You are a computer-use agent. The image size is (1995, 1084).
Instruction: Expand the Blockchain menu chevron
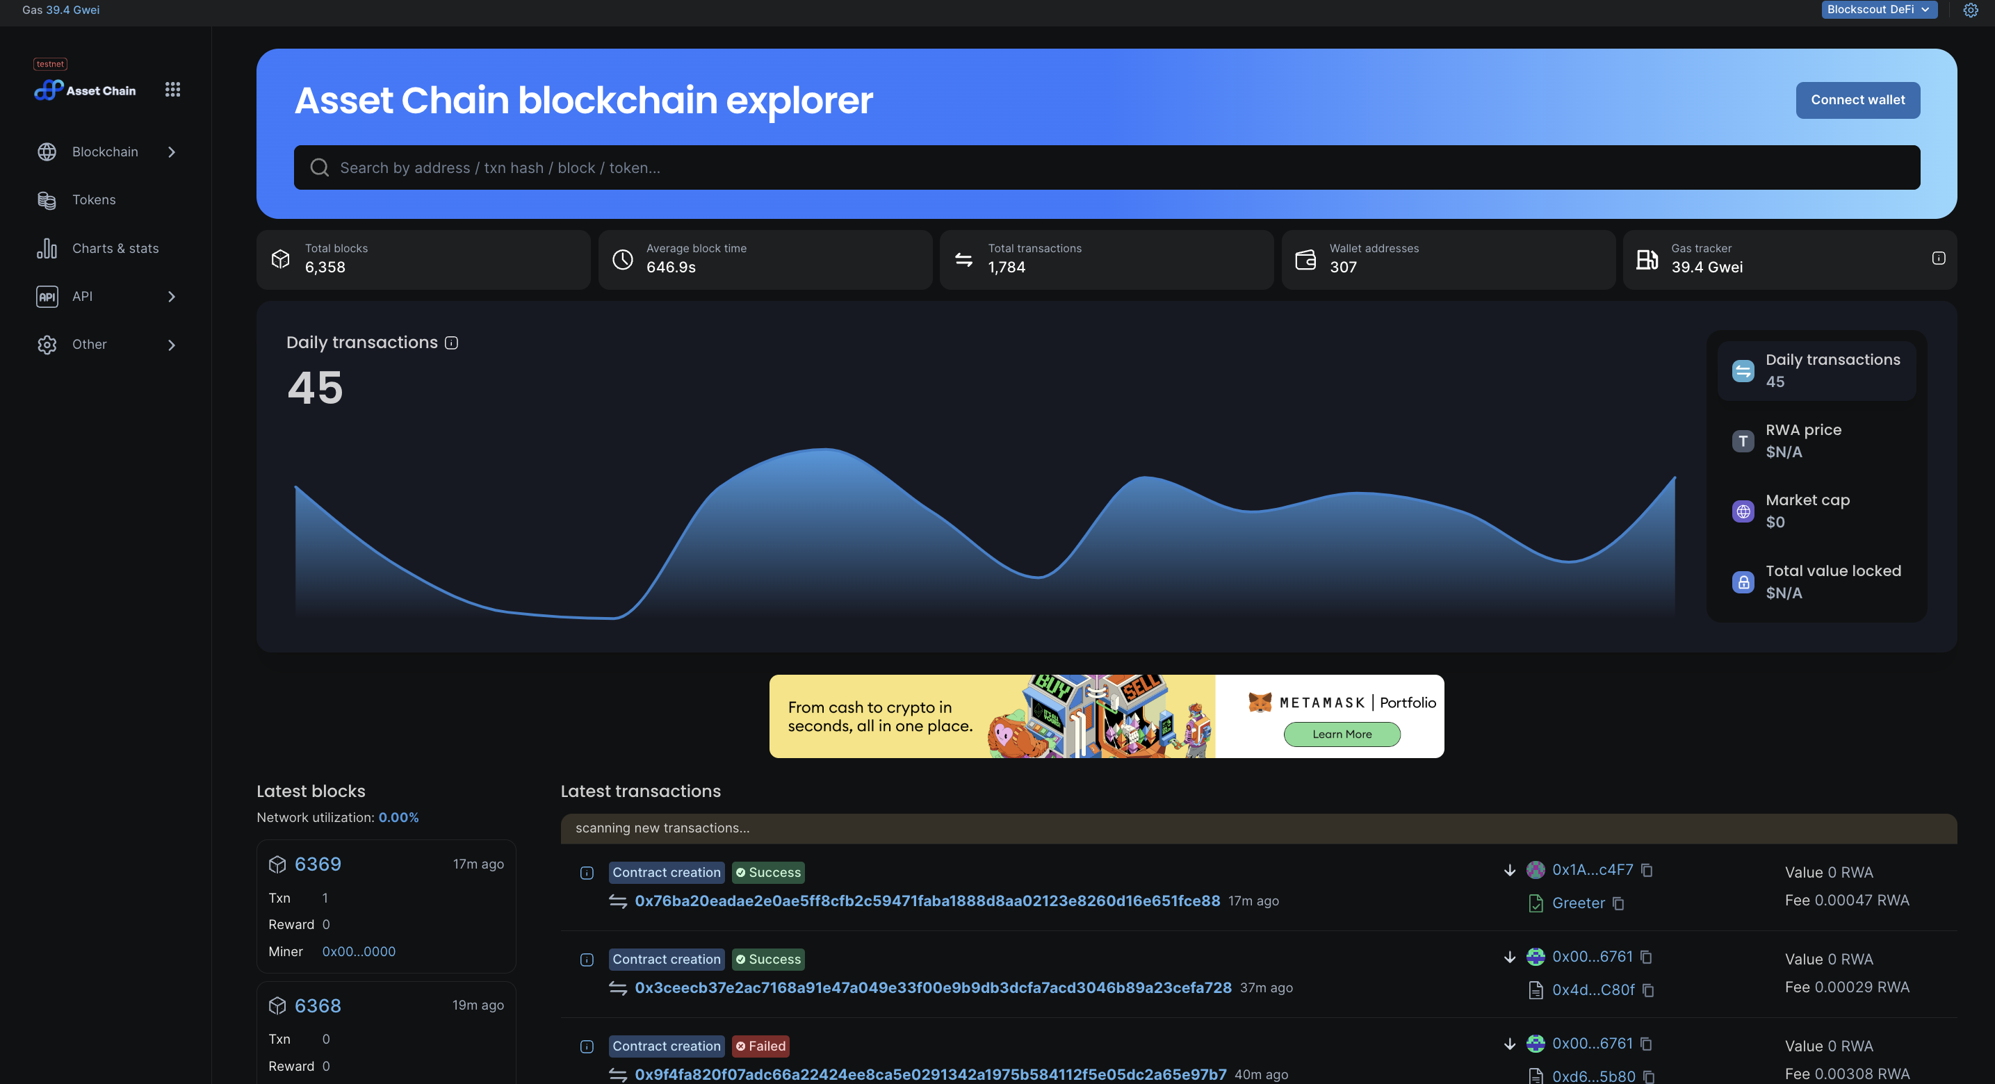point(172,153)
